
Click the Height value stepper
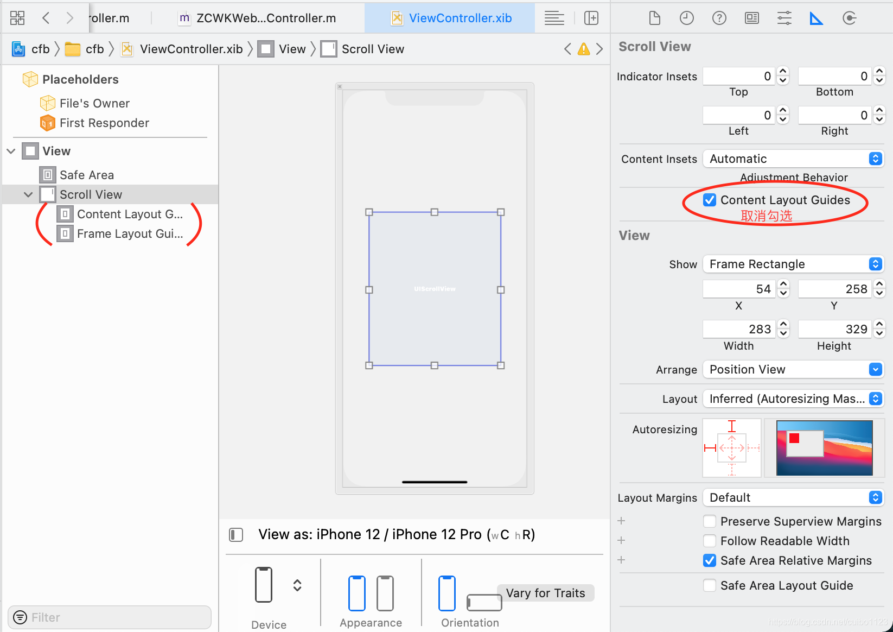point(879,329)
